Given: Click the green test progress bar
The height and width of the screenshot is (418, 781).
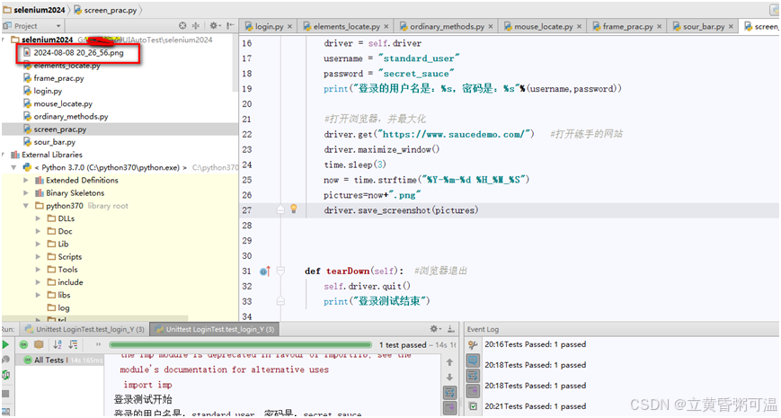Looking at the screenshot, I should [240, 345].
